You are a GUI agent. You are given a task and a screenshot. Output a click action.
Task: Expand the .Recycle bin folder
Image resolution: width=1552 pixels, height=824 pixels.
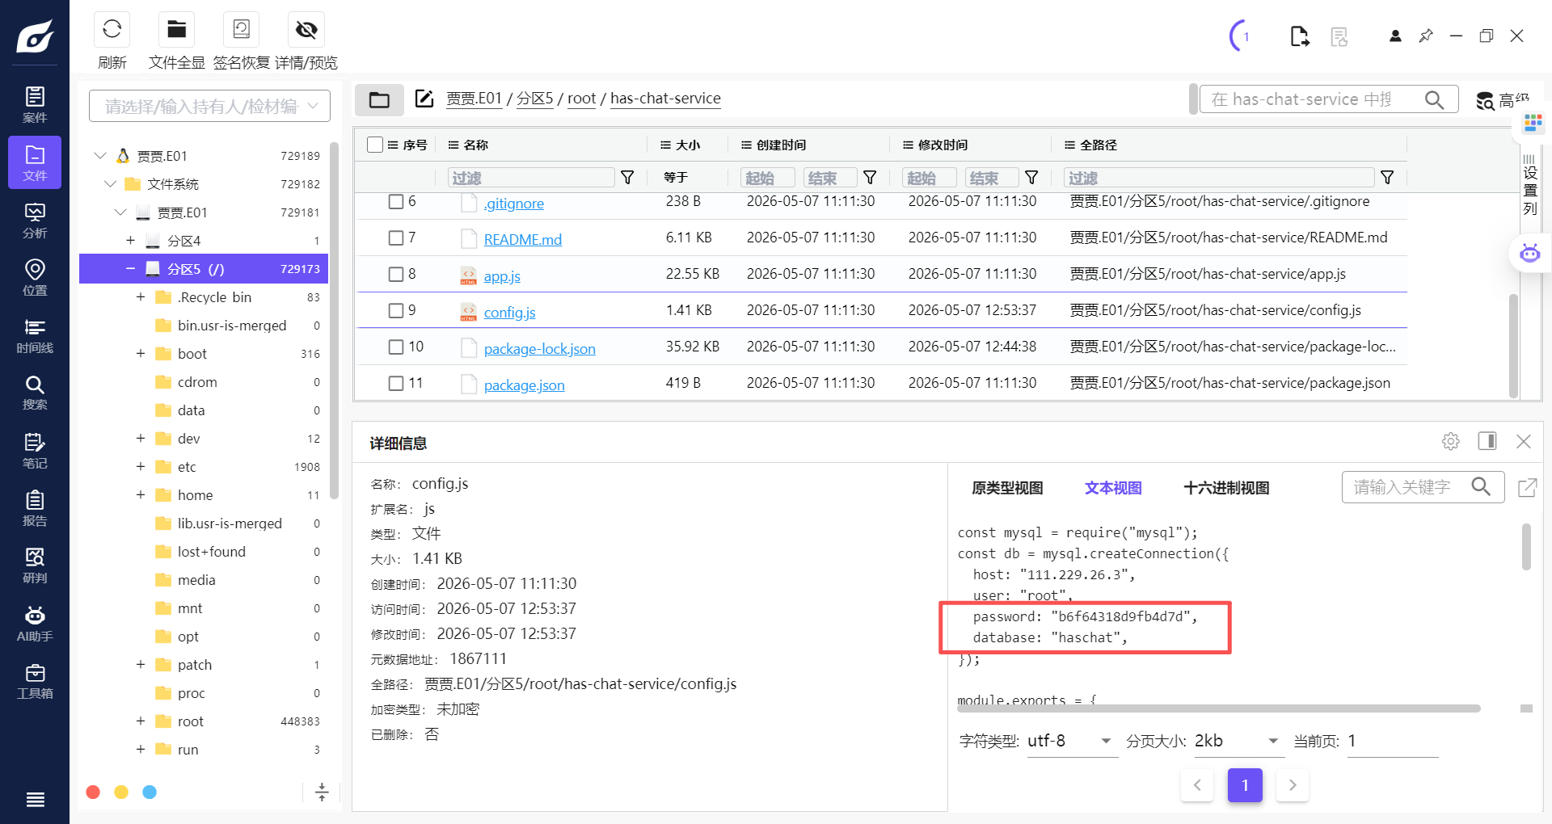pyautogui.click(x=141, y=296)
